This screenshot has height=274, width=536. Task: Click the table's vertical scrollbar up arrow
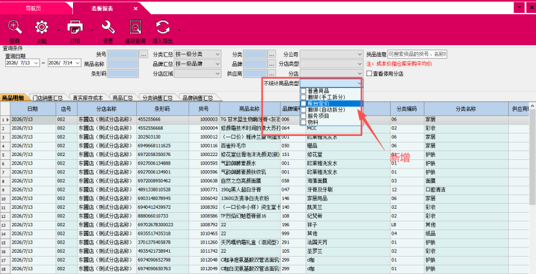532,106
